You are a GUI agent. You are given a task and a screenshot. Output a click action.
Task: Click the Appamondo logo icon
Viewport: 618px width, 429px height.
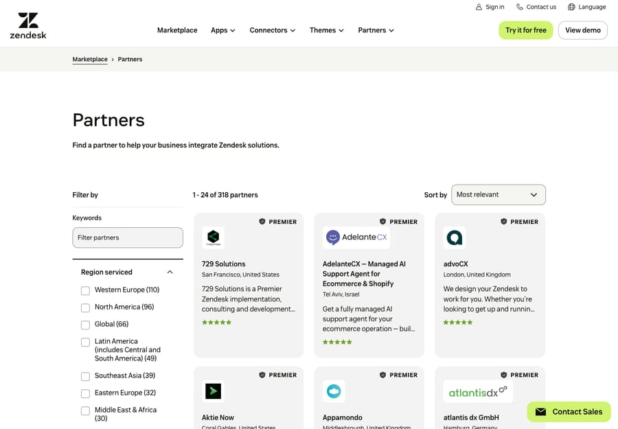click(x=334, y=391)
